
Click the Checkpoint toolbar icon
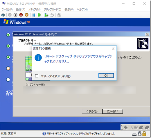coord(46,15)
